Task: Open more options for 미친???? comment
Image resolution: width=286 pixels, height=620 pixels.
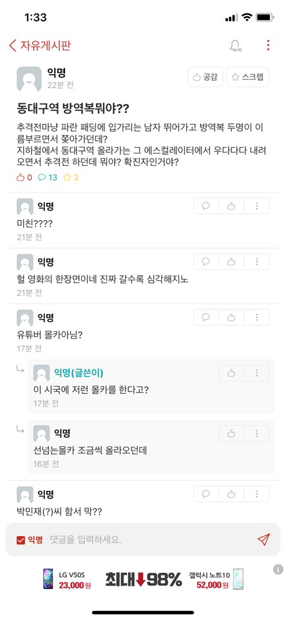Action: click(257, 206)
